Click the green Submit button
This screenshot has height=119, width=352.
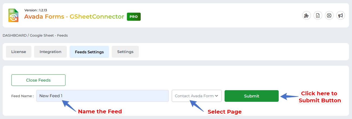point(251,96)
